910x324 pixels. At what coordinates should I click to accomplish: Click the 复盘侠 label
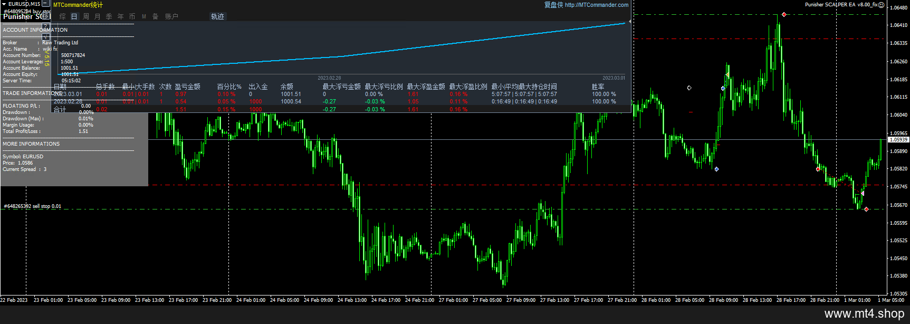554,5
